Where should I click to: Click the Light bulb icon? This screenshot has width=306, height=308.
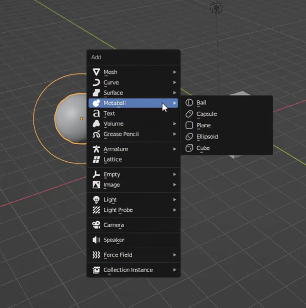pos(96,200)
